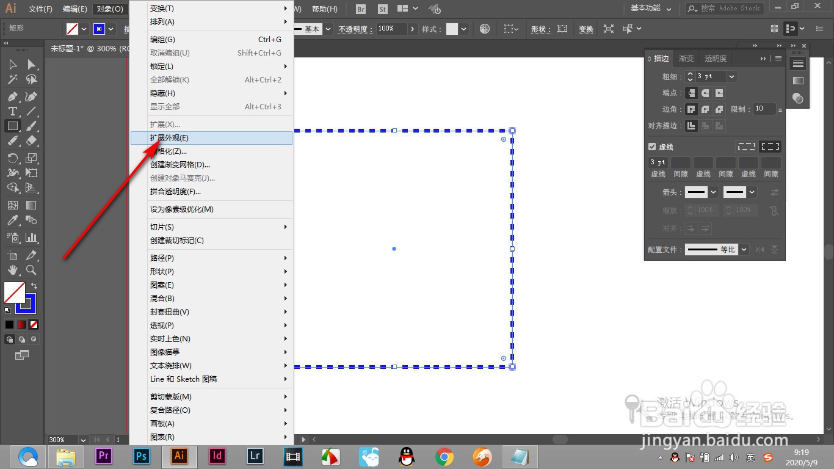
Task: Click the 不透明度 label link
Action: point(355,29)
